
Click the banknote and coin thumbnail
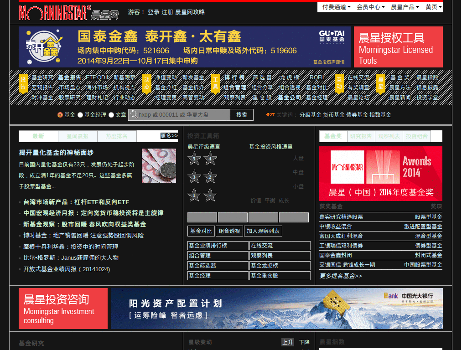pyautogui.click(x=159, y=166)
